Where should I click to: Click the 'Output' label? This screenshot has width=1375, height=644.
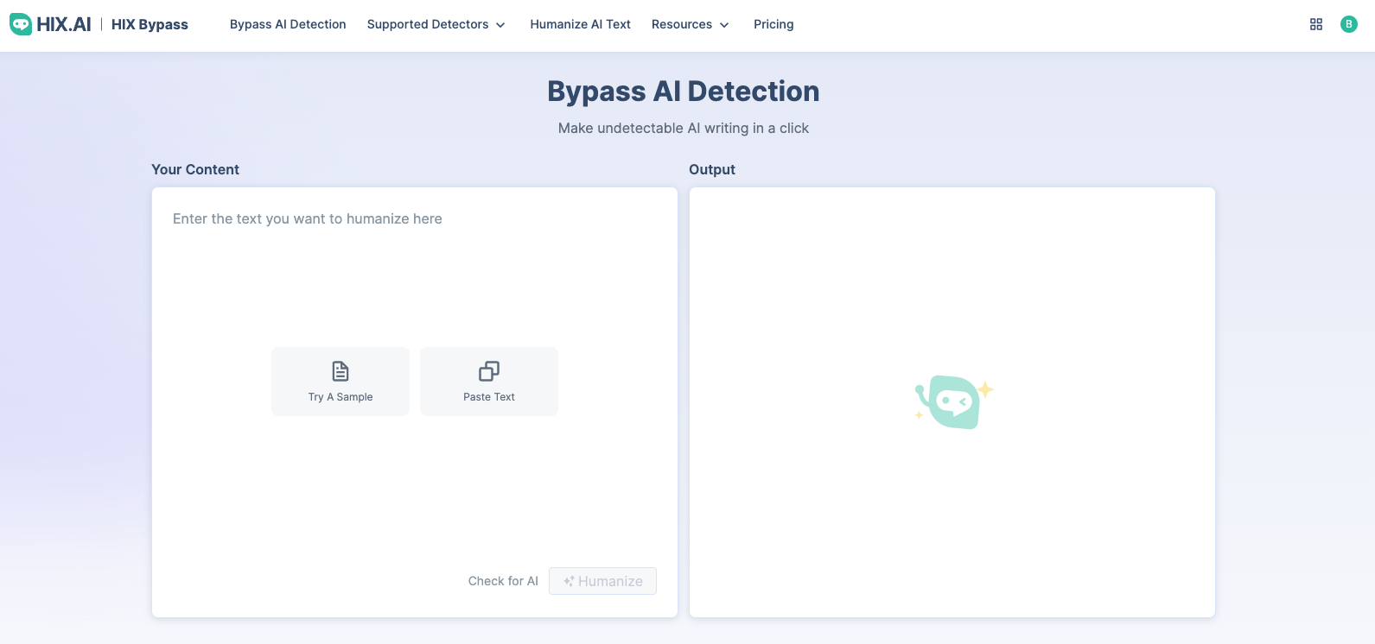(712, 169)
